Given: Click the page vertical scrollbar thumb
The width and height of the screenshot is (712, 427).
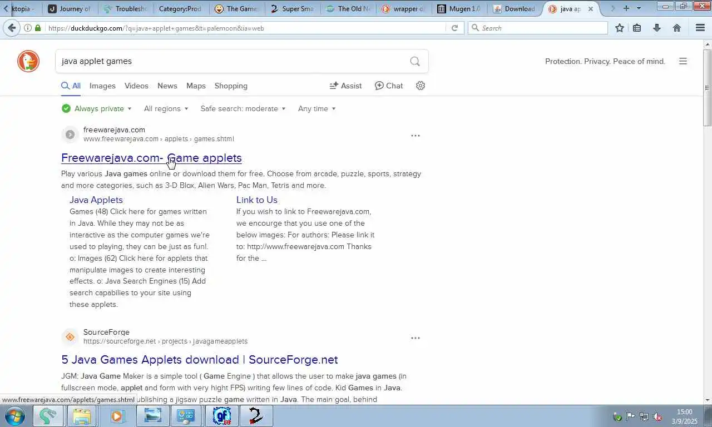Looking at the screenshot, I should click(x=707, y=87).
